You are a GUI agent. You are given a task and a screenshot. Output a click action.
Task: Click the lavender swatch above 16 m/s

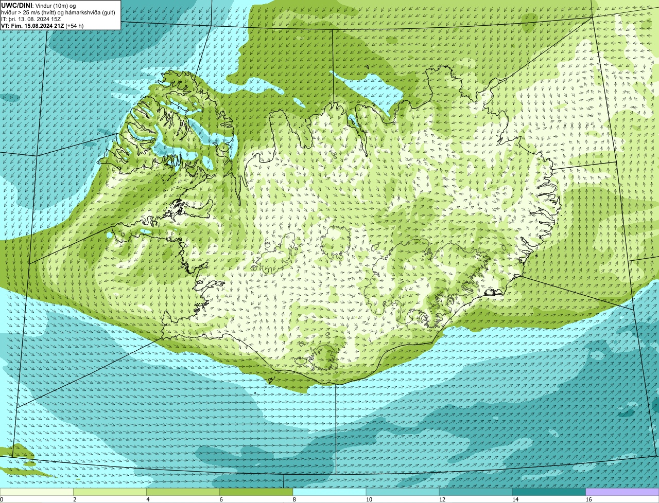point(622,492)
